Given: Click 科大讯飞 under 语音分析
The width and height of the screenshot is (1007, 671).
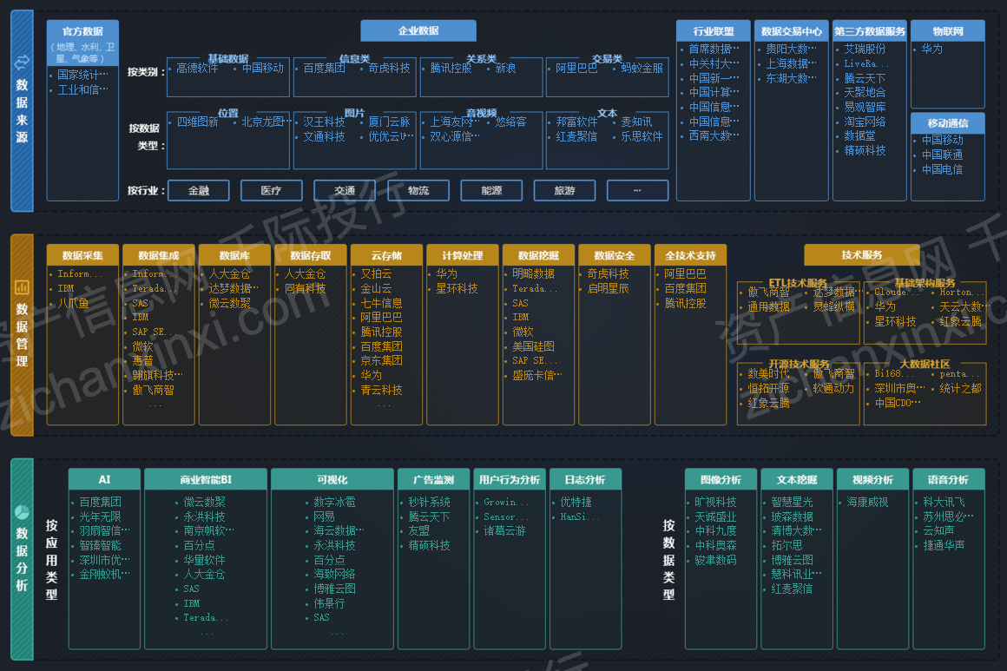Looking at the screenshot, I should [944, 502].
